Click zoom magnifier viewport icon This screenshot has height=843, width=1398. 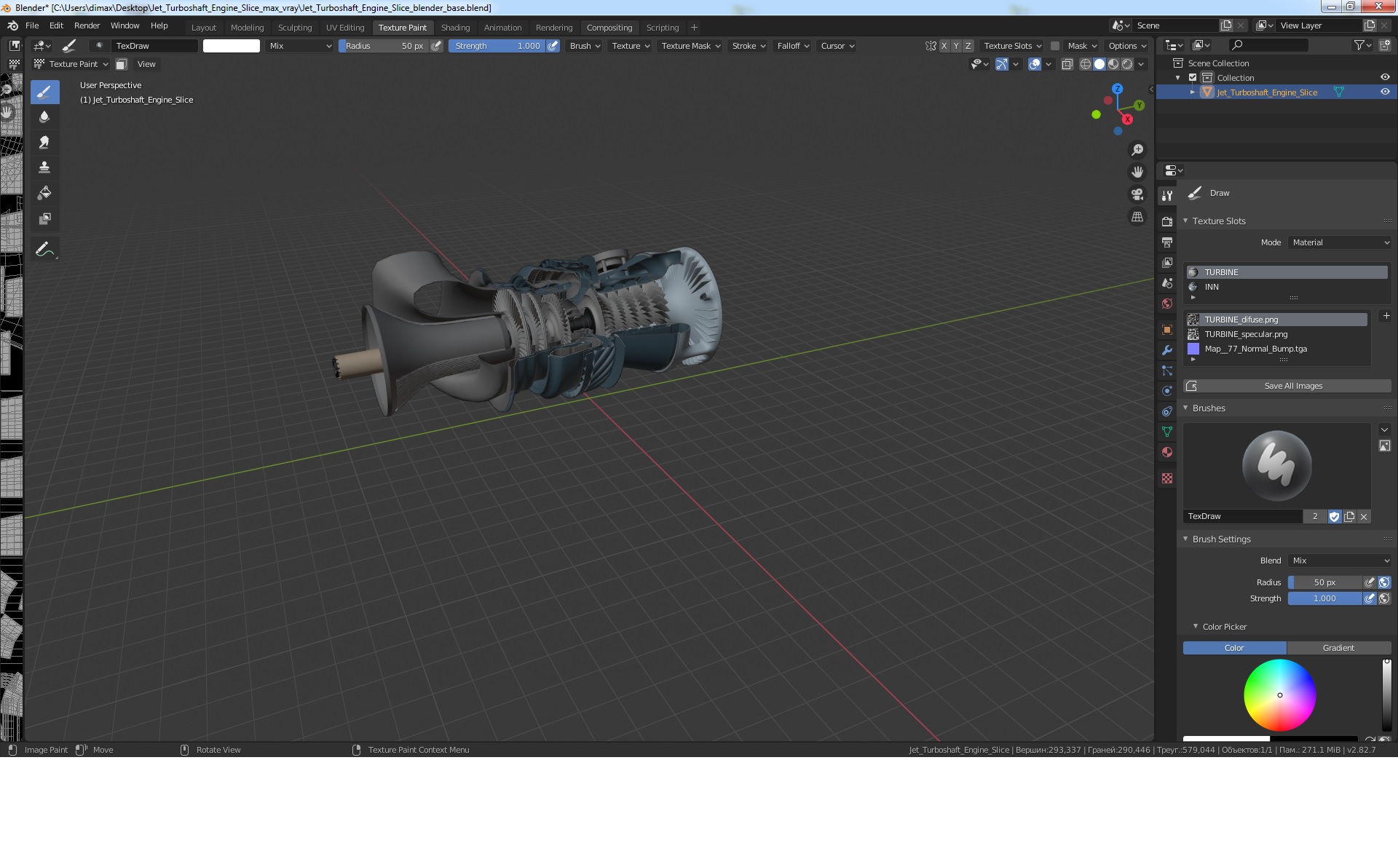(1137, 150)
